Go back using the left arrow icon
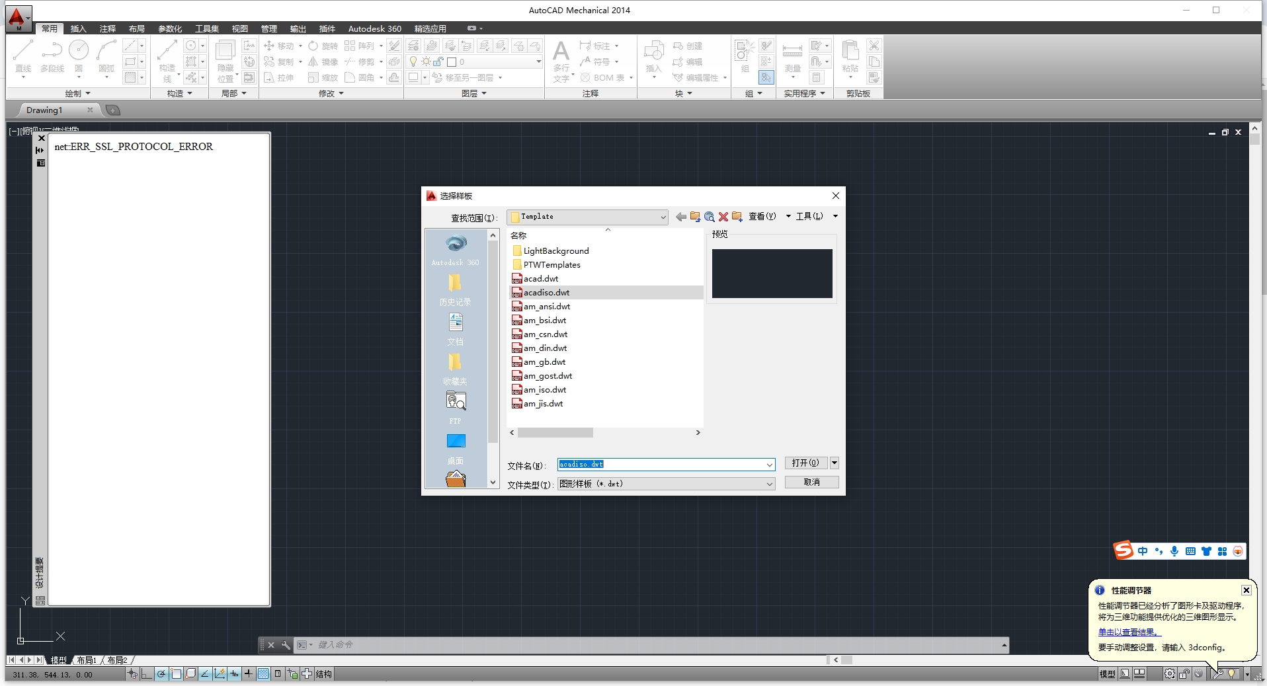 680,217
